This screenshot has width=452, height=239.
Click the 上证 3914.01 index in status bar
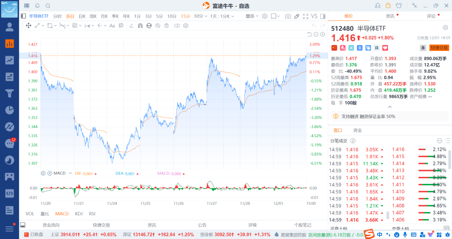[84, 234]
